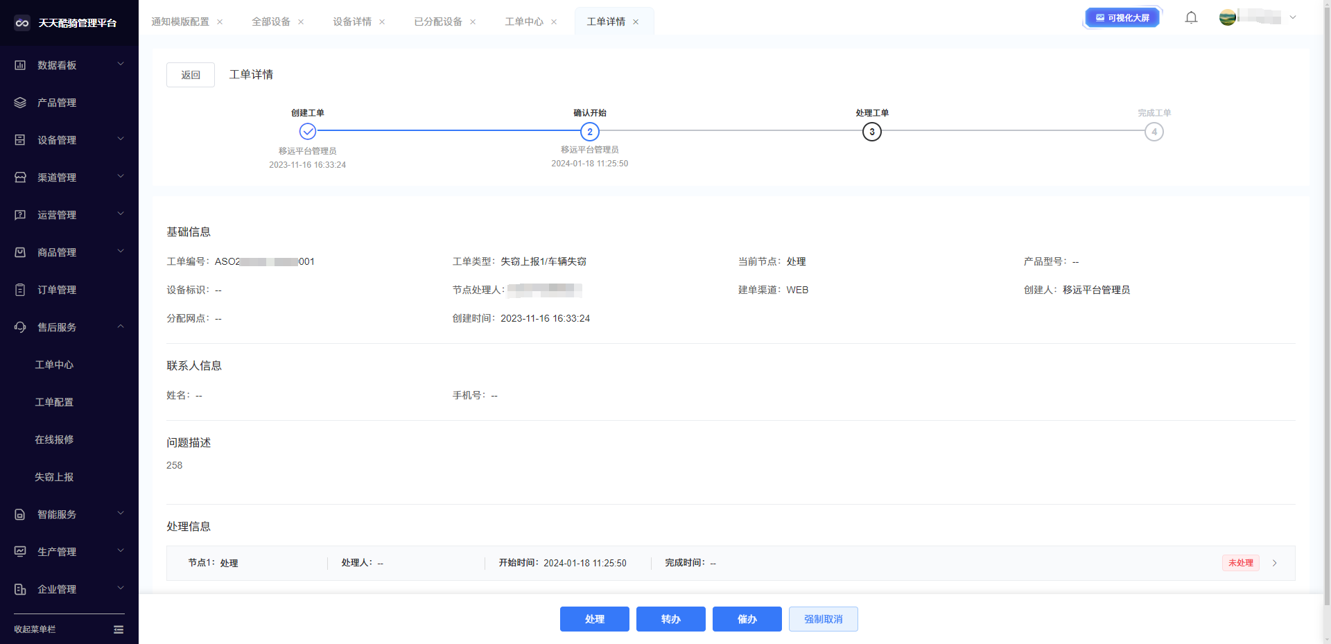Open 工单配置 submenu item
Screen dimensions: 1331x644
click(x=54, y=402)
